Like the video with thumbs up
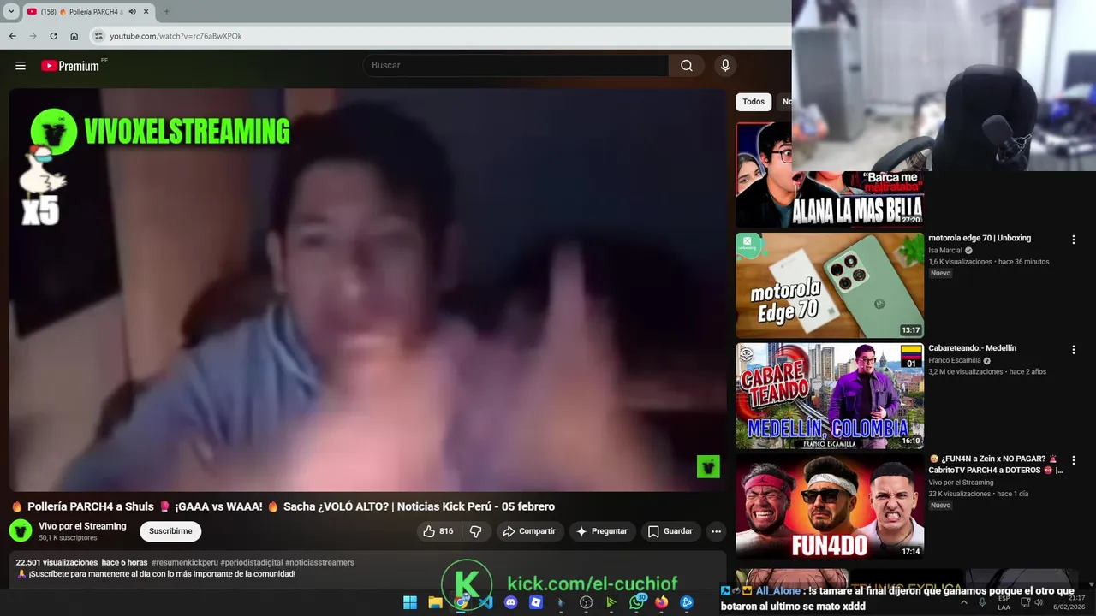 pyautogui.click(x=438, y=531)
